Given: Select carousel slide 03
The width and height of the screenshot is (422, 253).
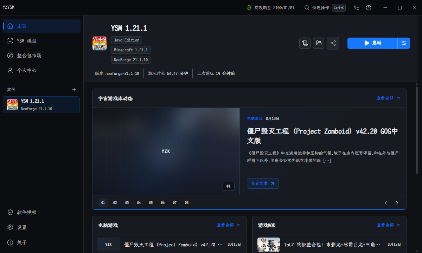Looking at the screenshot, I should tap(127, 203).
